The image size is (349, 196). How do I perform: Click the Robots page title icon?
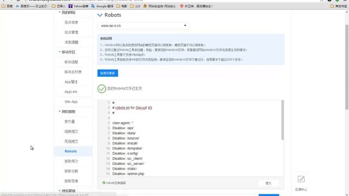tap(100, 15)
